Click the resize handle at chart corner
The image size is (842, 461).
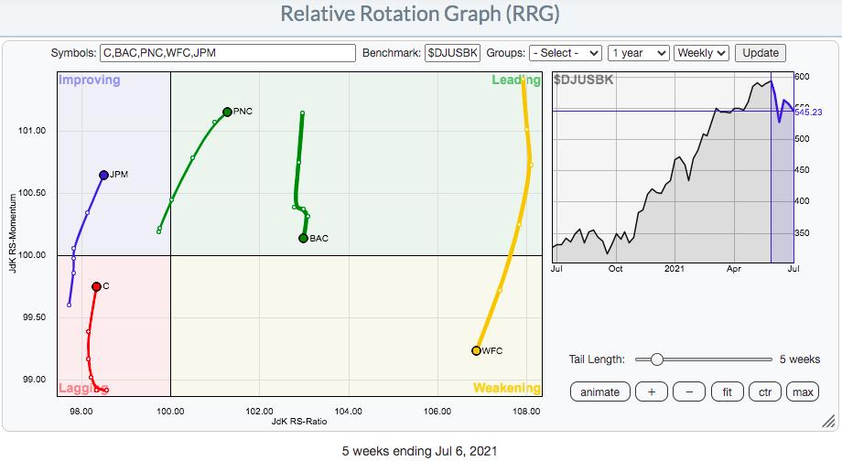point(827,422)
